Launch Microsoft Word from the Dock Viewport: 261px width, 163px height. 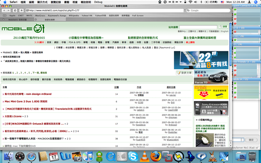point(65,156)
